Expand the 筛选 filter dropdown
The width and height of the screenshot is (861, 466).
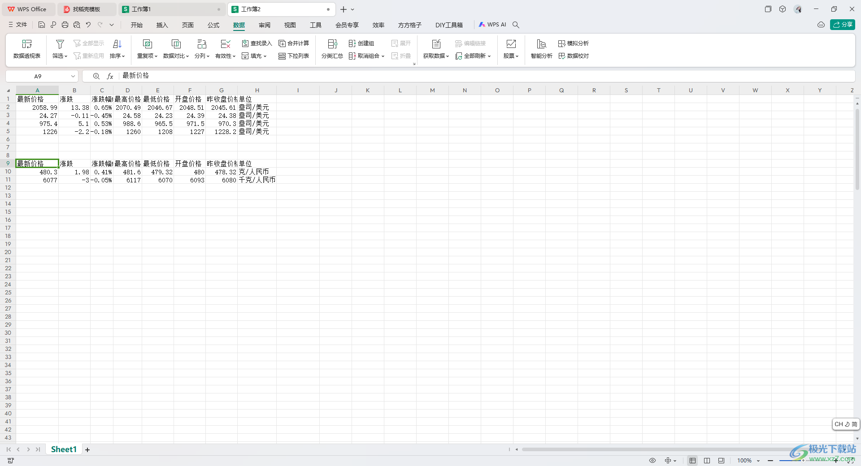tap(60, 56)
